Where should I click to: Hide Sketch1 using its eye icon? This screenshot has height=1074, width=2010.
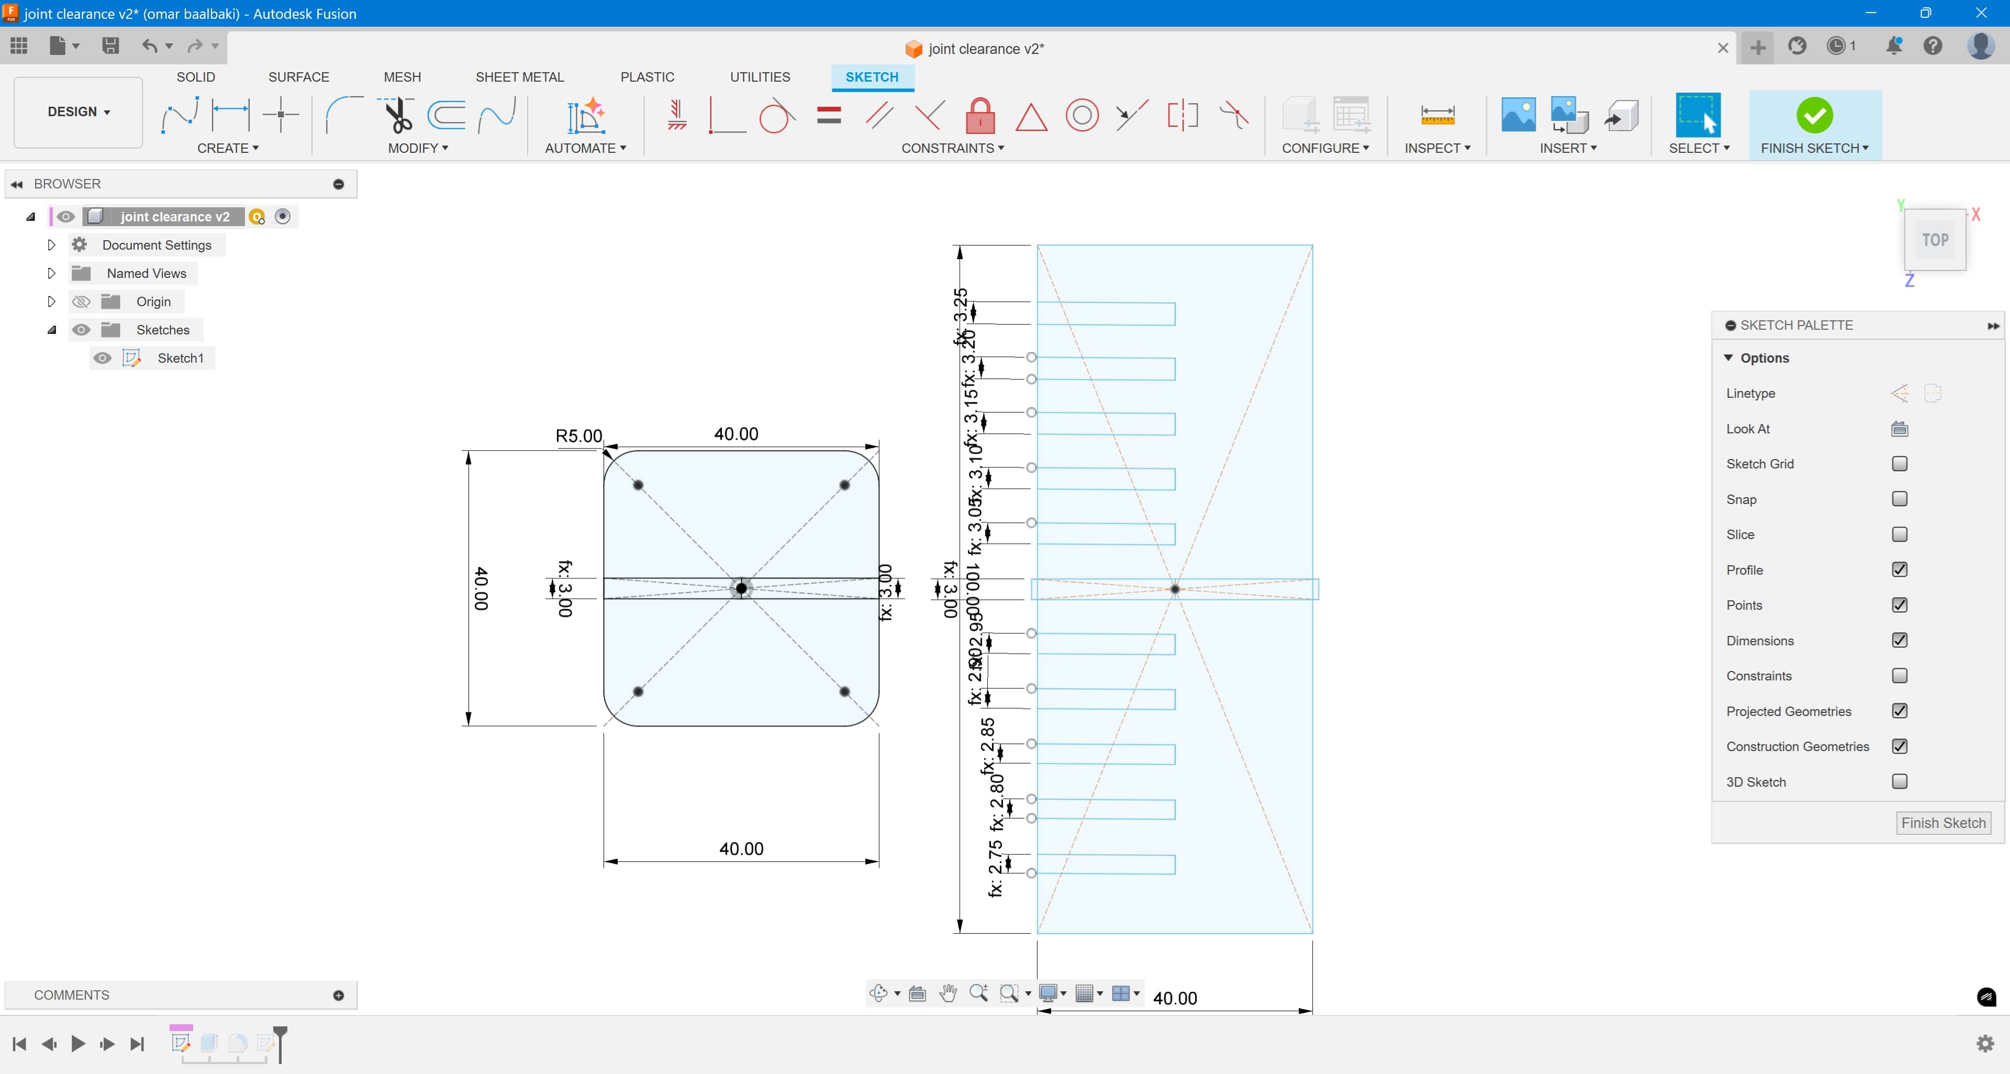coord(102,358)
